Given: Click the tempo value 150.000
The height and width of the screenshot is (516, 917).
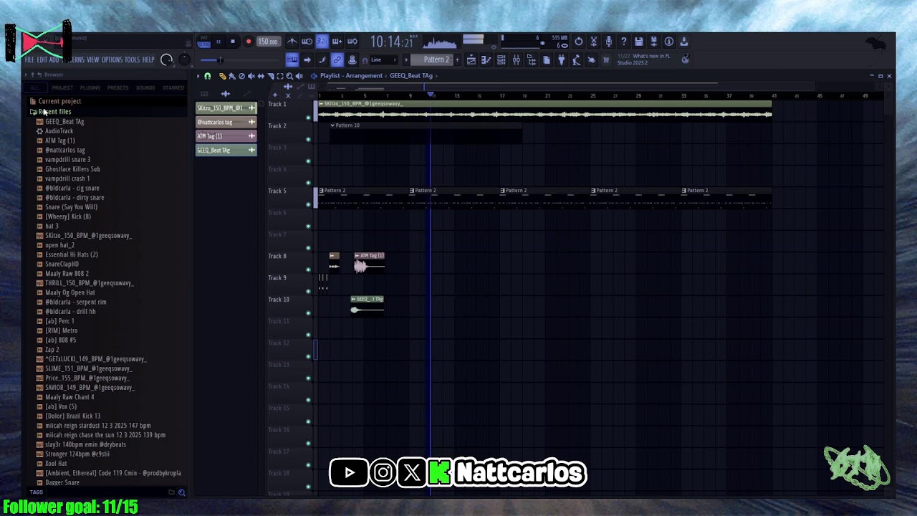Looking at the screenshot, I should (x=268, y=42).
